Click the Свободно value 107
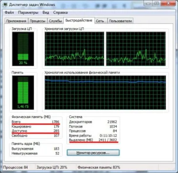 56,135
